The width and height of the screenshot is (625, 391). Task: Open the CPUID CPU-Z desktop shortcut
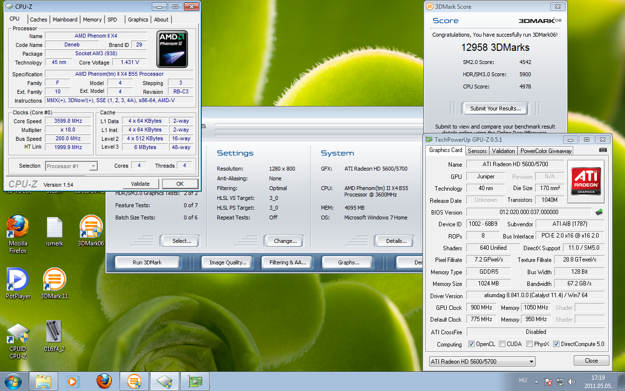click(18, 341)
